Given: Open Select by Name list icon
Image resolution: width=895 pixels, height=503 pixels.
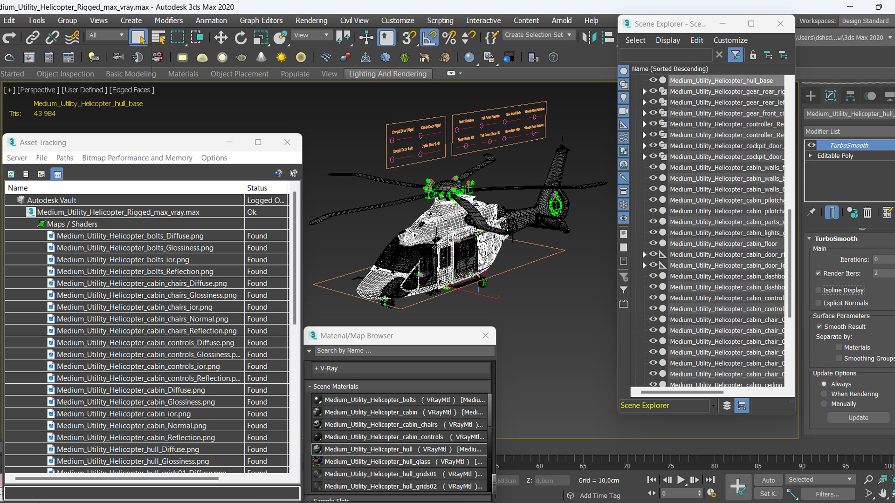Looking at the screenshot, I should [x=158, y=37].
